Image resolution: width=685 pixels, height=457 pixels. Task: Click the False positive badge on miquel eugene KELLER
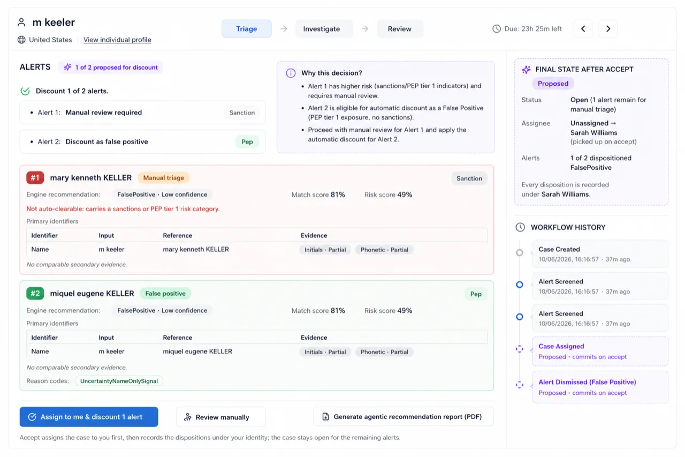click(165, 294)
